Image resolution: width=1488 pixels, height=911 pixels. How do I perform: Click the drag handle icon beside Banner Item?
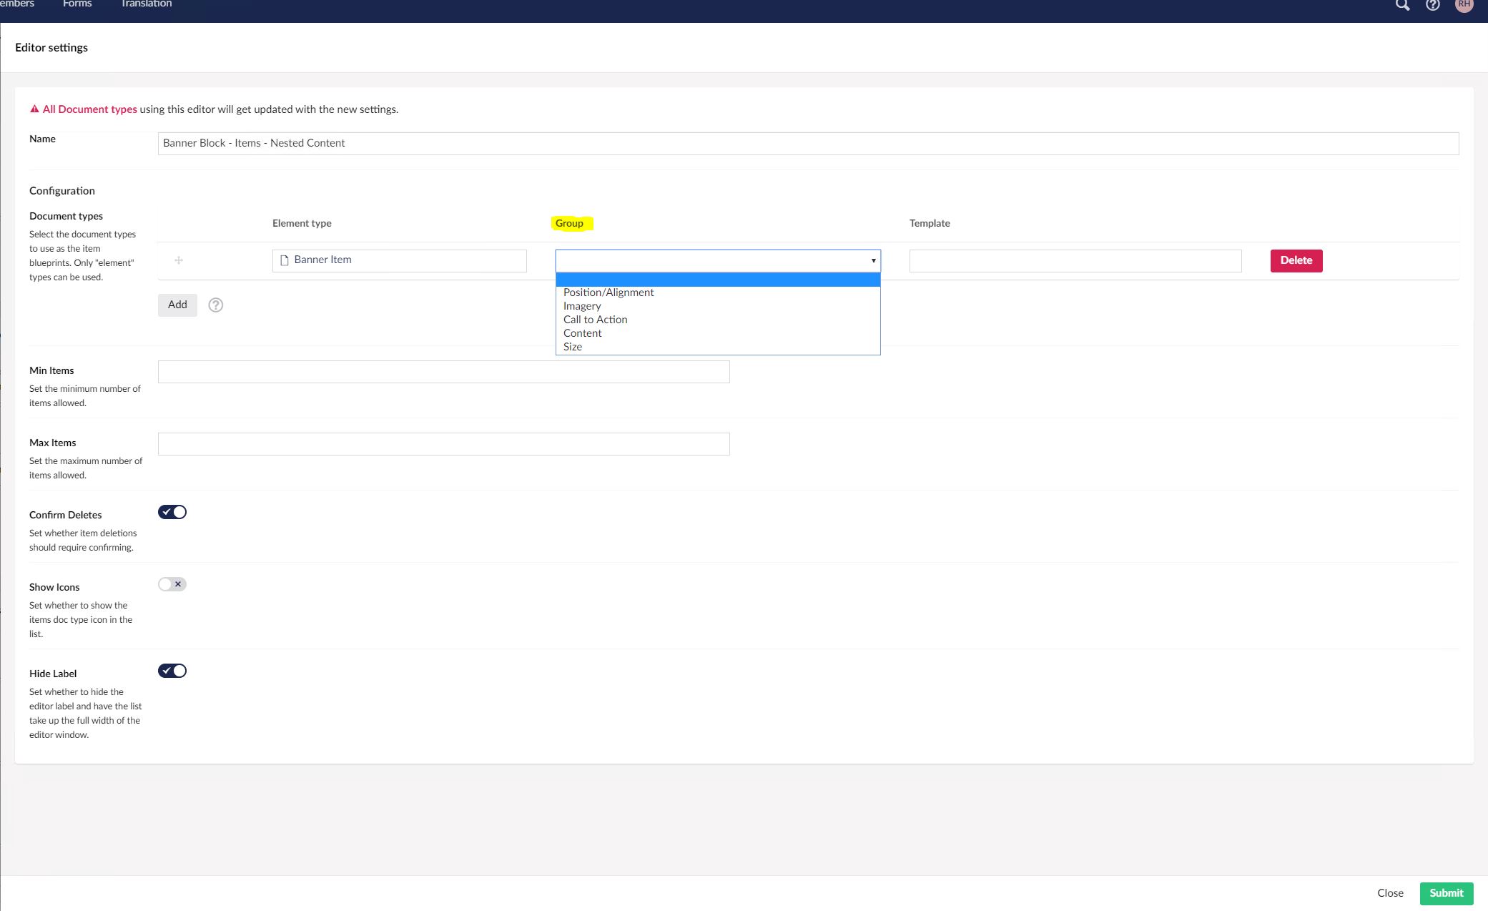[179, 260]
